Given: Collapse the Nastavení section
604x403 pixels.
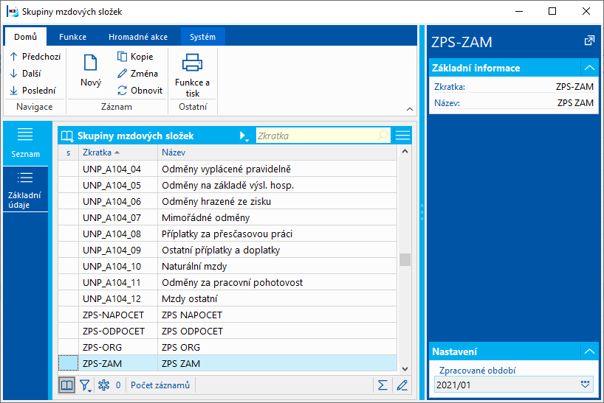Looking at the screenshot, I should coord(589,351).
